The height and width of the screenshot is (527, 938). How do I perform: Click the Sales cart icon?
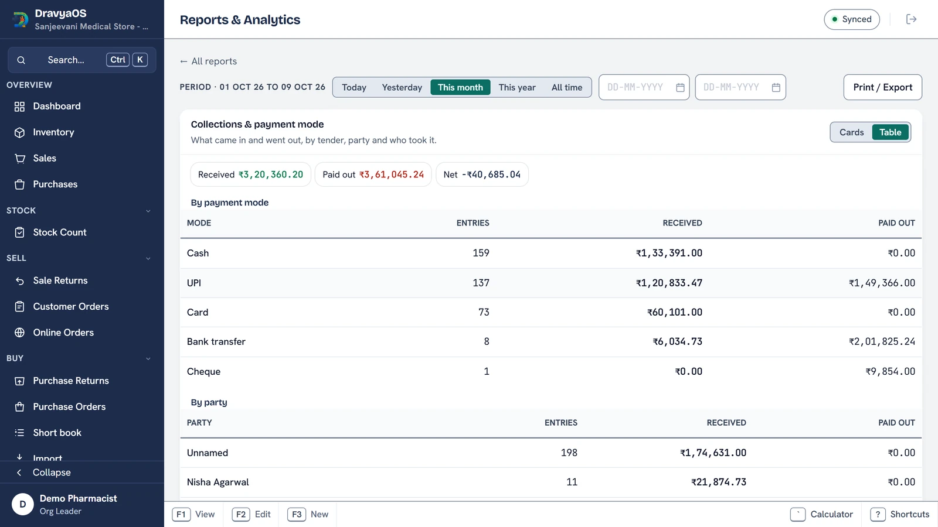coord(19,158)
